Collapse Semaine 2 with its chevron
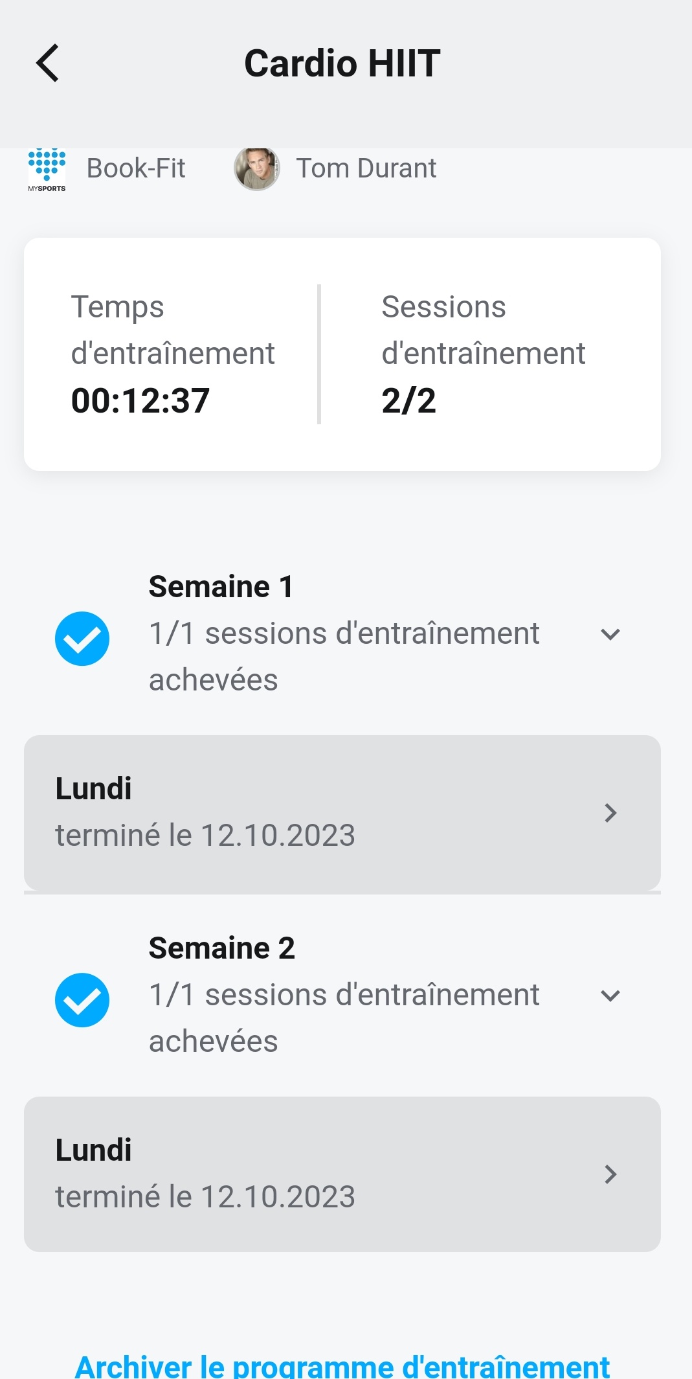 (610, 996)
